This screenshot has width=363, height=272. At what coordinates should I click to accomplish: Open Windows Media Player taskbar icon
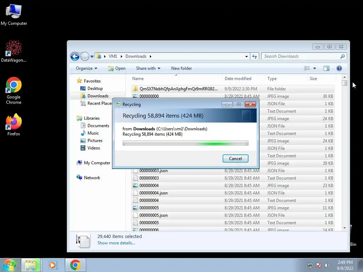tap(52, 265)
